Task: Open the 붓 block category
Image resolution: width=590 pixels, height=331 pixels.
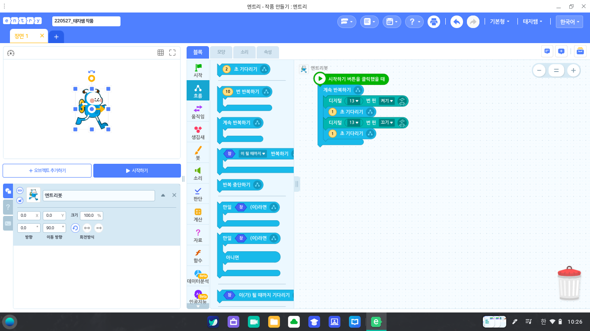Action: [x=198, y=153]
